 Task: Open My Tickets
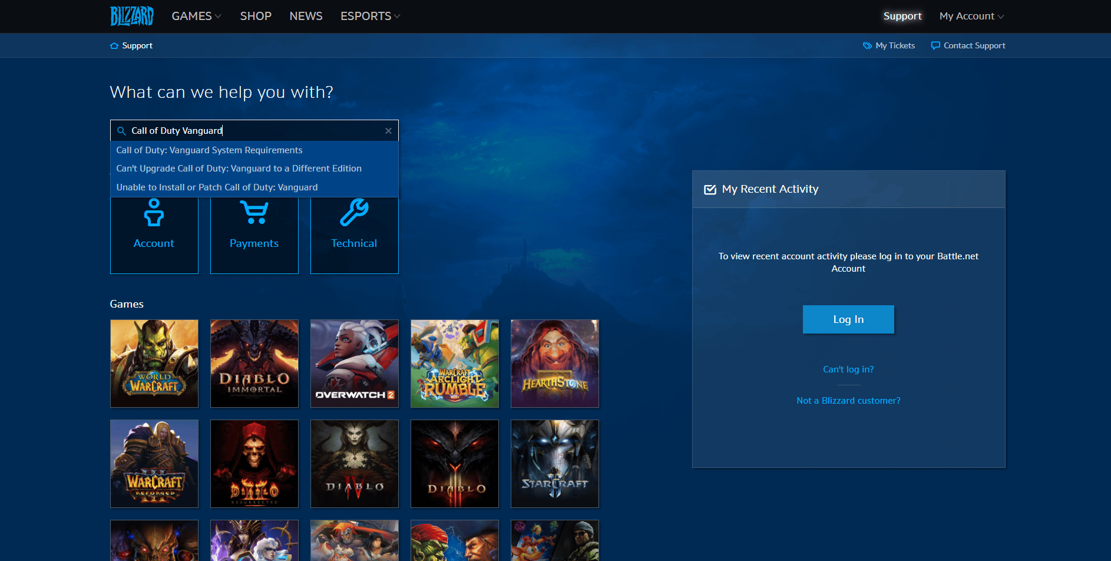[889, 45]
